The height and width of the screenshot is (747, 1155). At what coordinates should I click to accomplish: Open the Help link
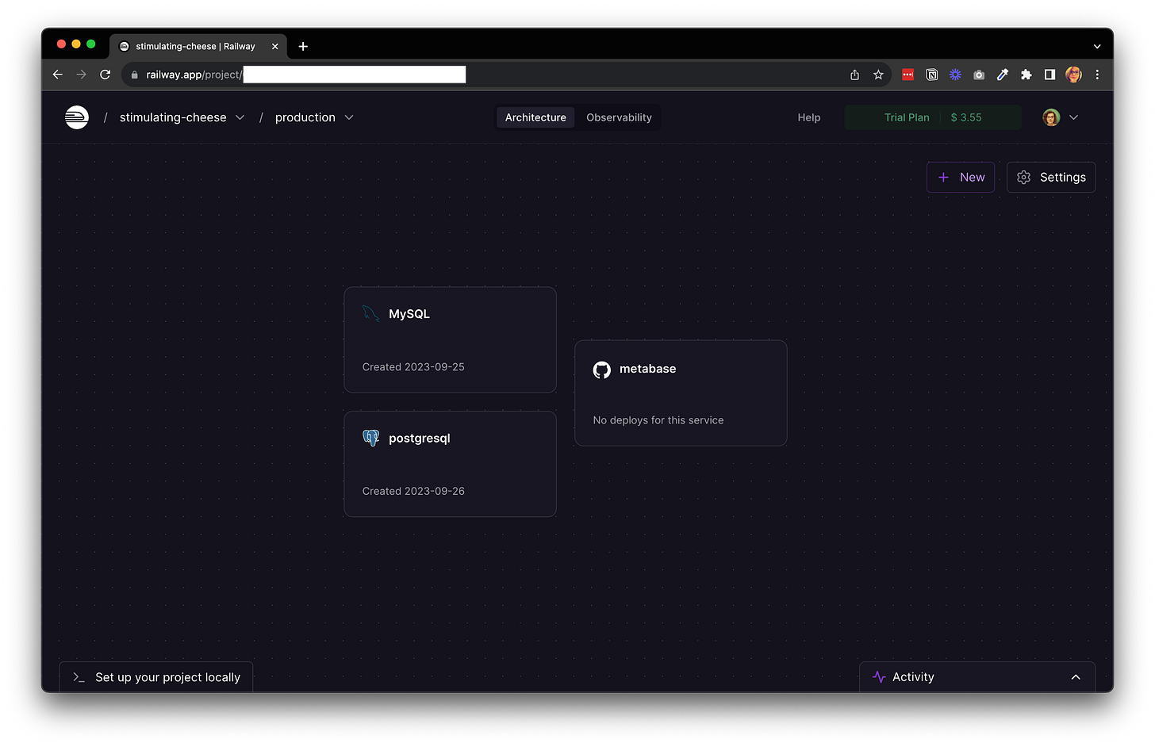tap(809, 117)
